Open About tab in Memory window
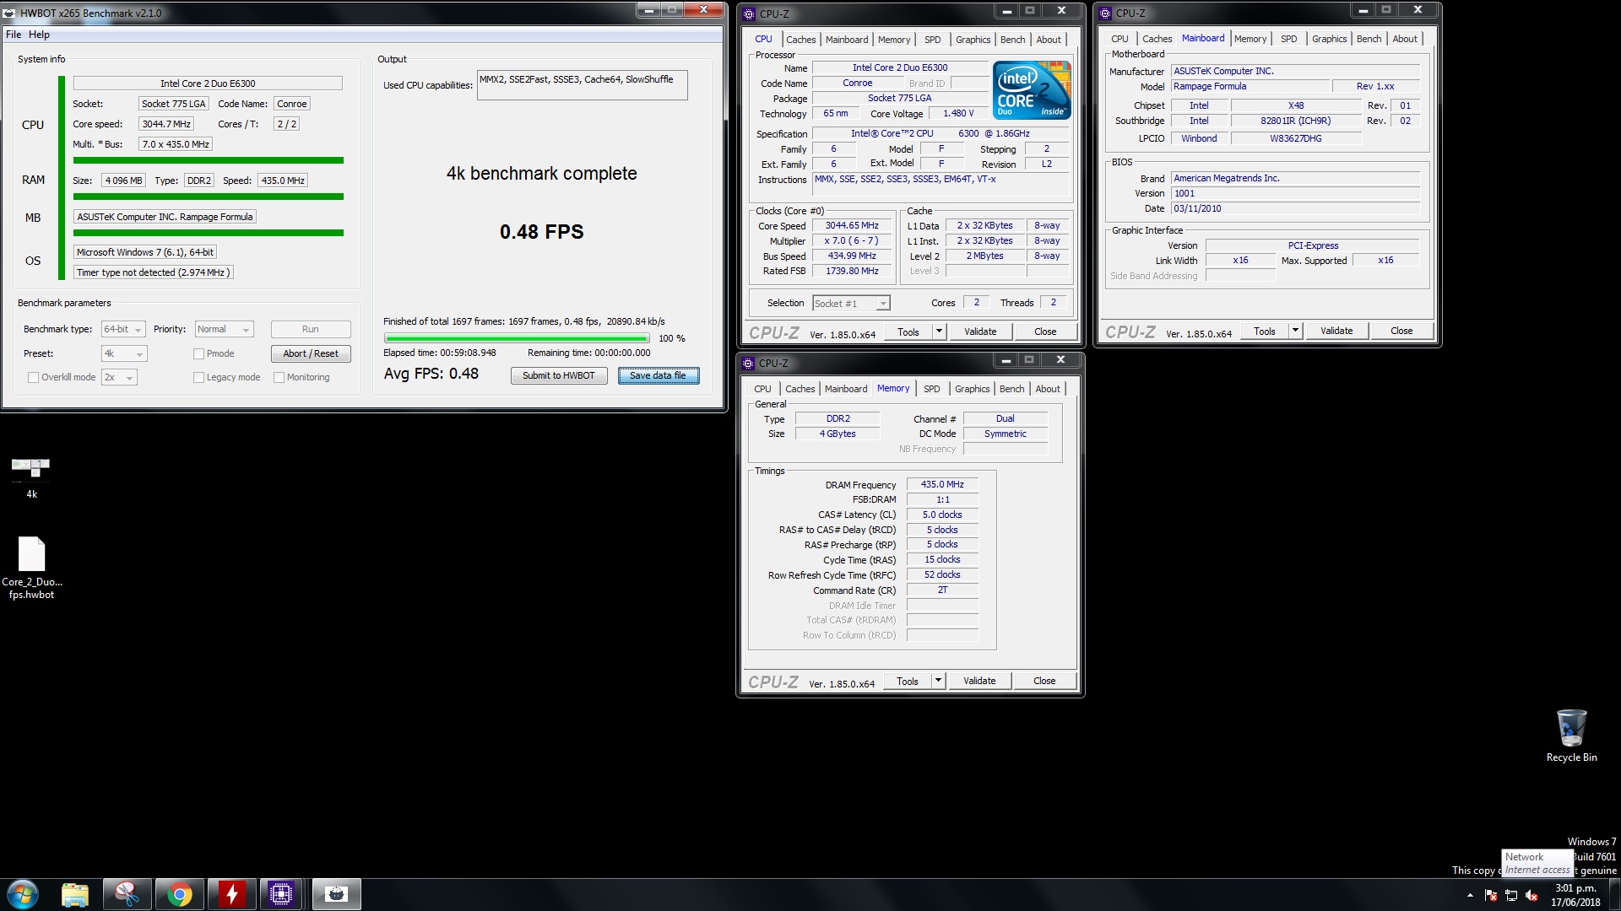The image size is (1621, 911). (1048, 389)
